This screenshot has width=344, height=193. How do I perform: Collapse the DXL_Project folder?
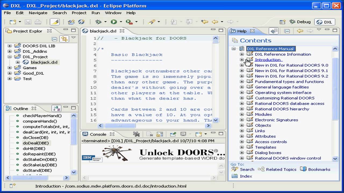click(x=10, y=57)
